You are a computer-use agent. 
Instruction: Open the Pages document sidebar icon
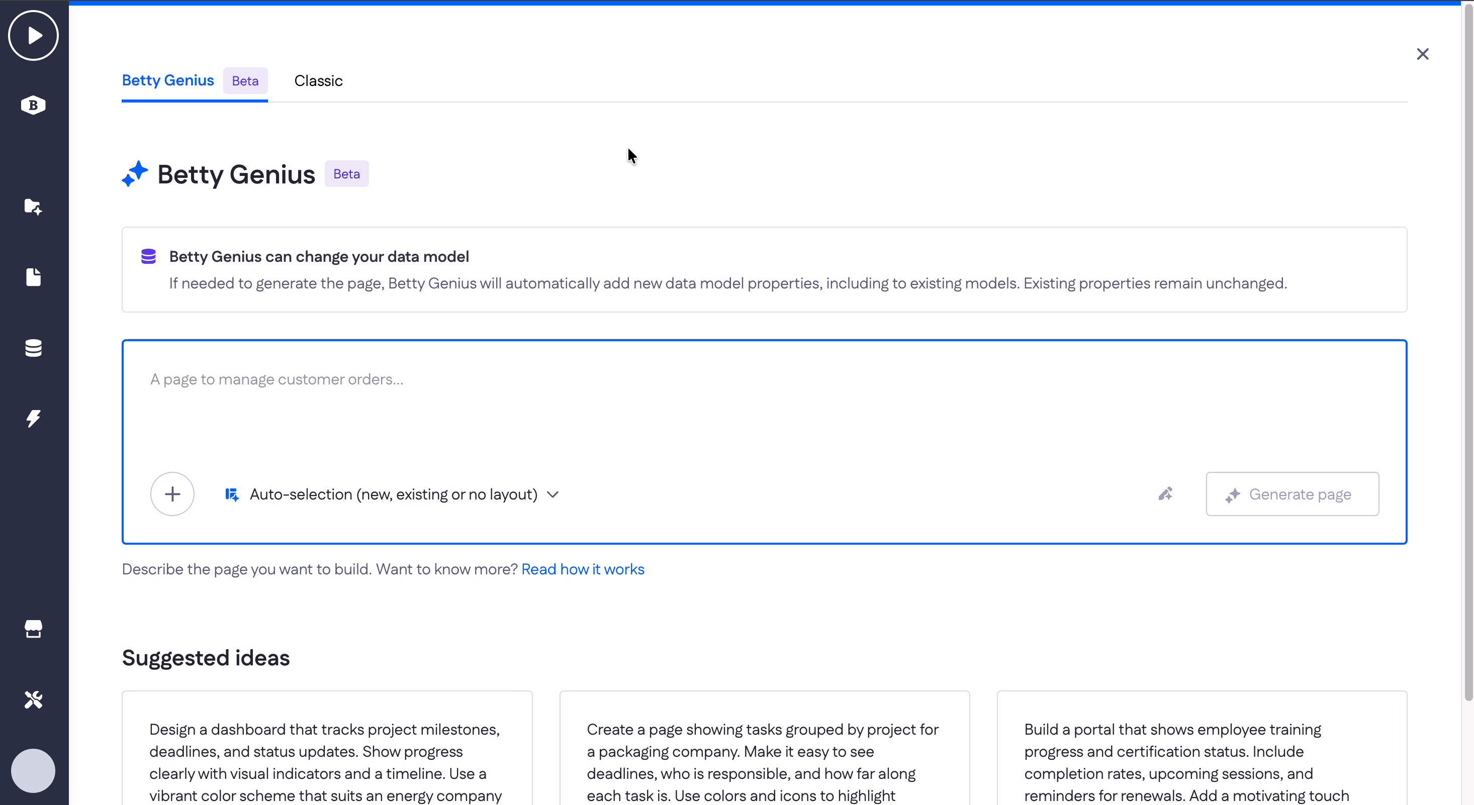click(33, 277)
